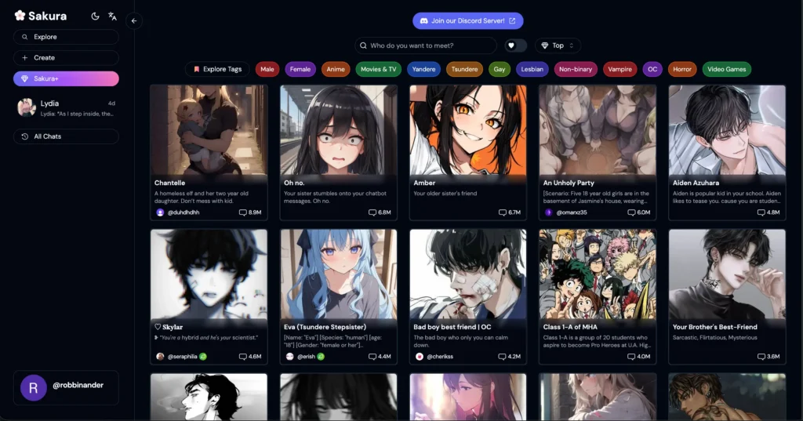Click Your Brother's Best-Friend title
The width and height of the screenshot is (803, 421).
coord(715,327)
